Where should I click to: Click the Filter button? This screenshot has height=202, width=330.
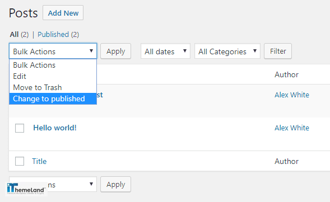pos(278,51)
